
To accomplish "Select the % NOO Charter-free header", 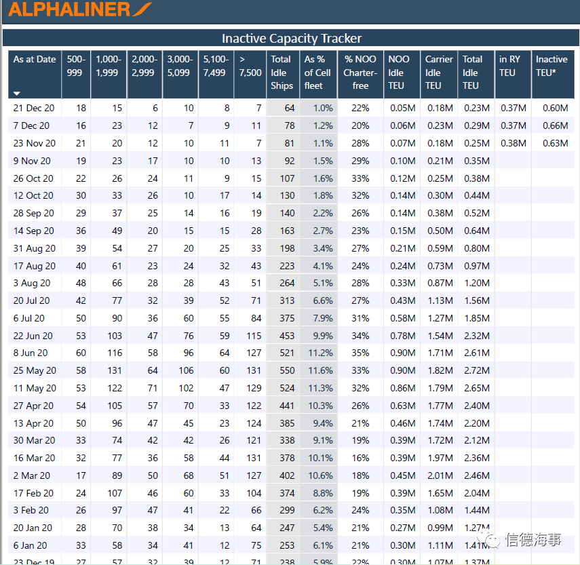I will [x=360, y=75].
